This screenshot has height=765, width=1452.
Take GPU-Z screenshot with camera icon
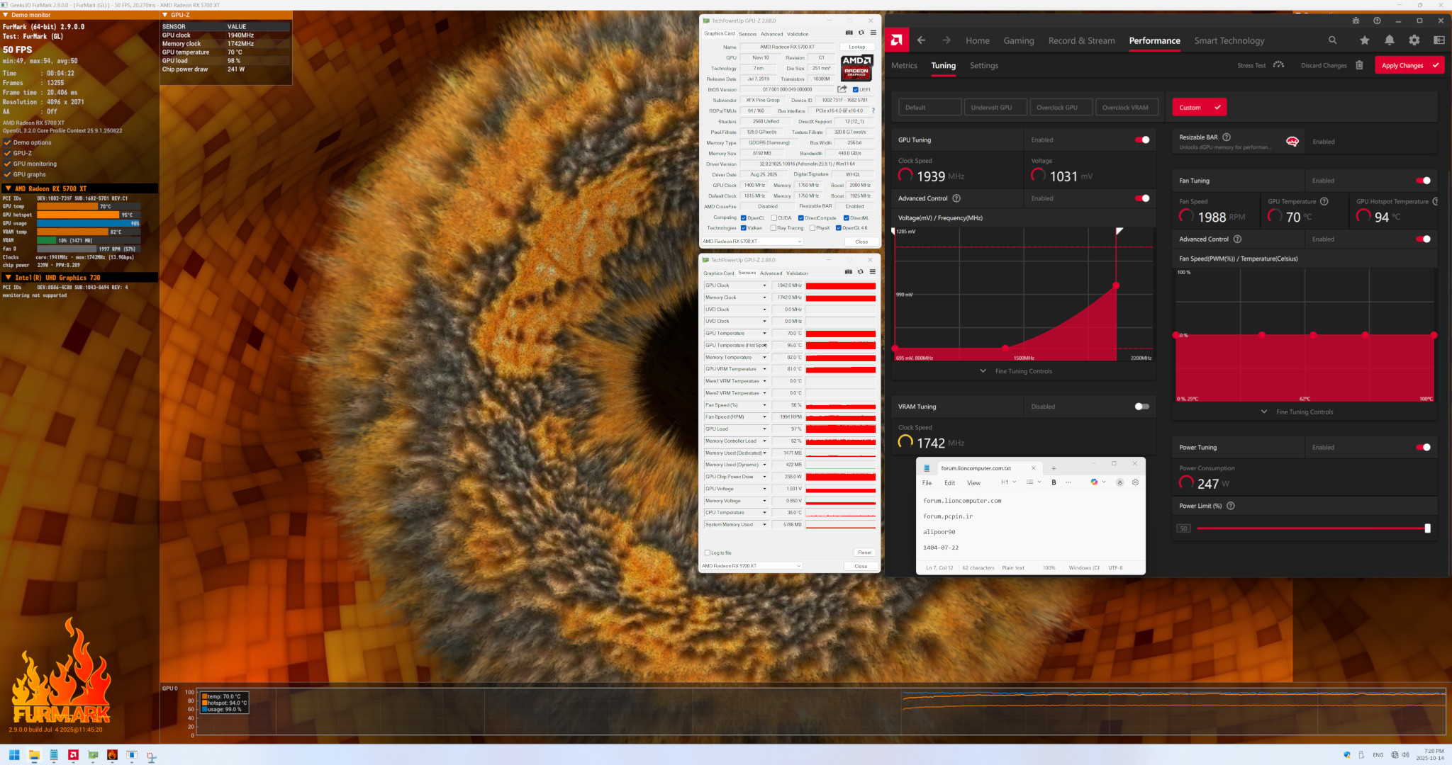pyautogui.click(x=849, y=33)
